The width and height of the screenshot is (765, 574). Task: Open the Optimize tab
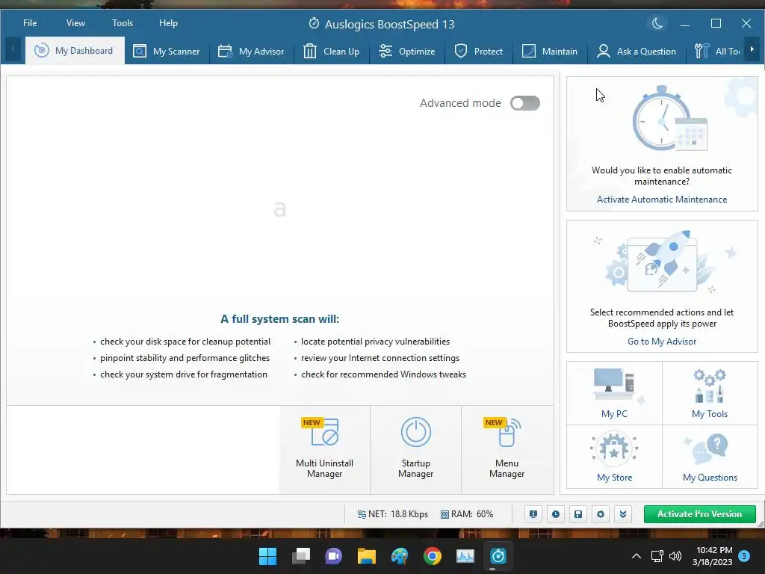click(407, 52)
